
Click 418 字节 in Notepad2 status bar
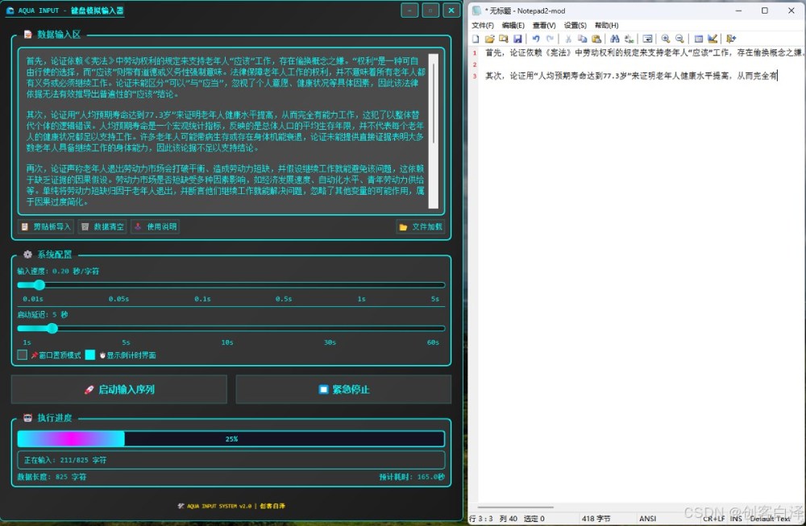tap(596, 519)
